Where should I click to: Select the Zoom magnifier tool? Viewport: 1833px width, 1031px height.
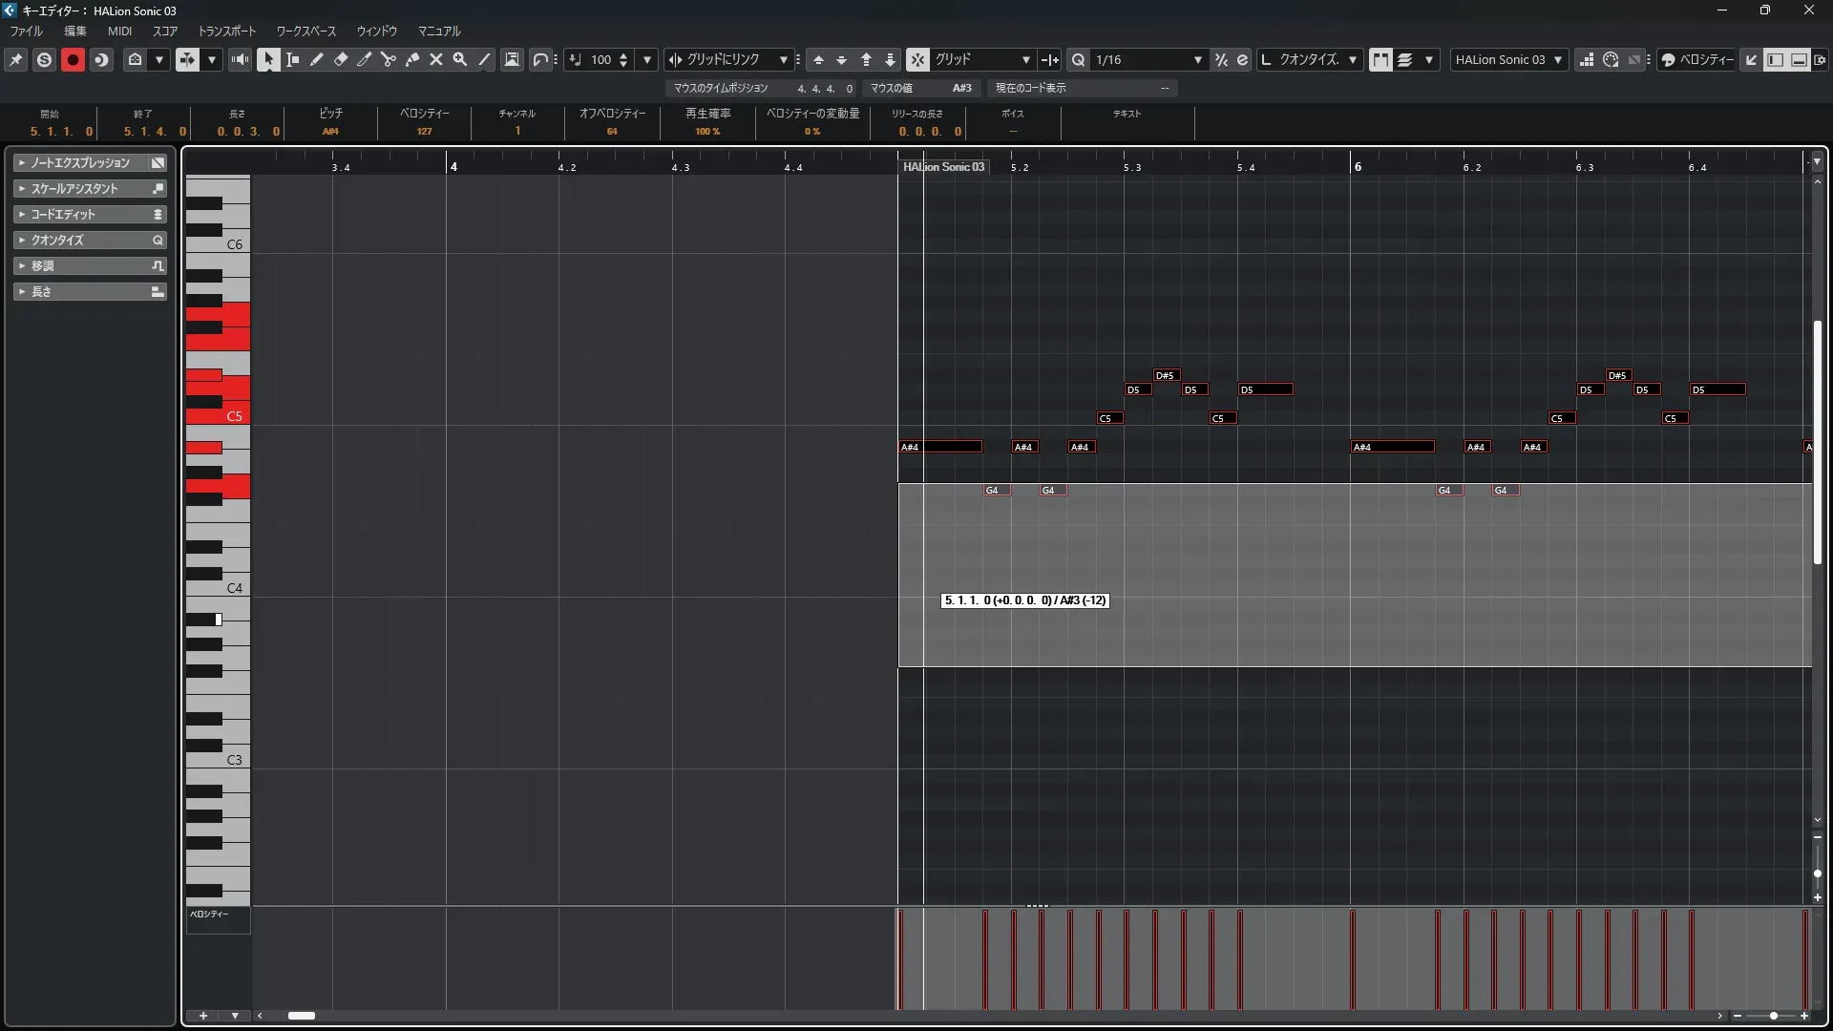point(460,59)
